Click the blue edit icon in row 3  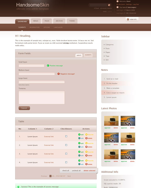tap(79, 156)
